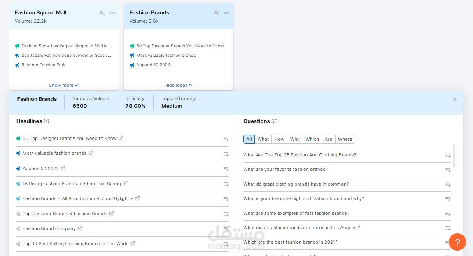Add Los Angeles fashion brands question to list
Screen dimensions: 473x256
448,228
